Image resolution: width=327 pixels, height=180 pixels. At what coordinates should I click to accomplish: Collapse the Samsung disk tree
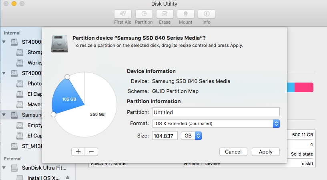[4, 115]
